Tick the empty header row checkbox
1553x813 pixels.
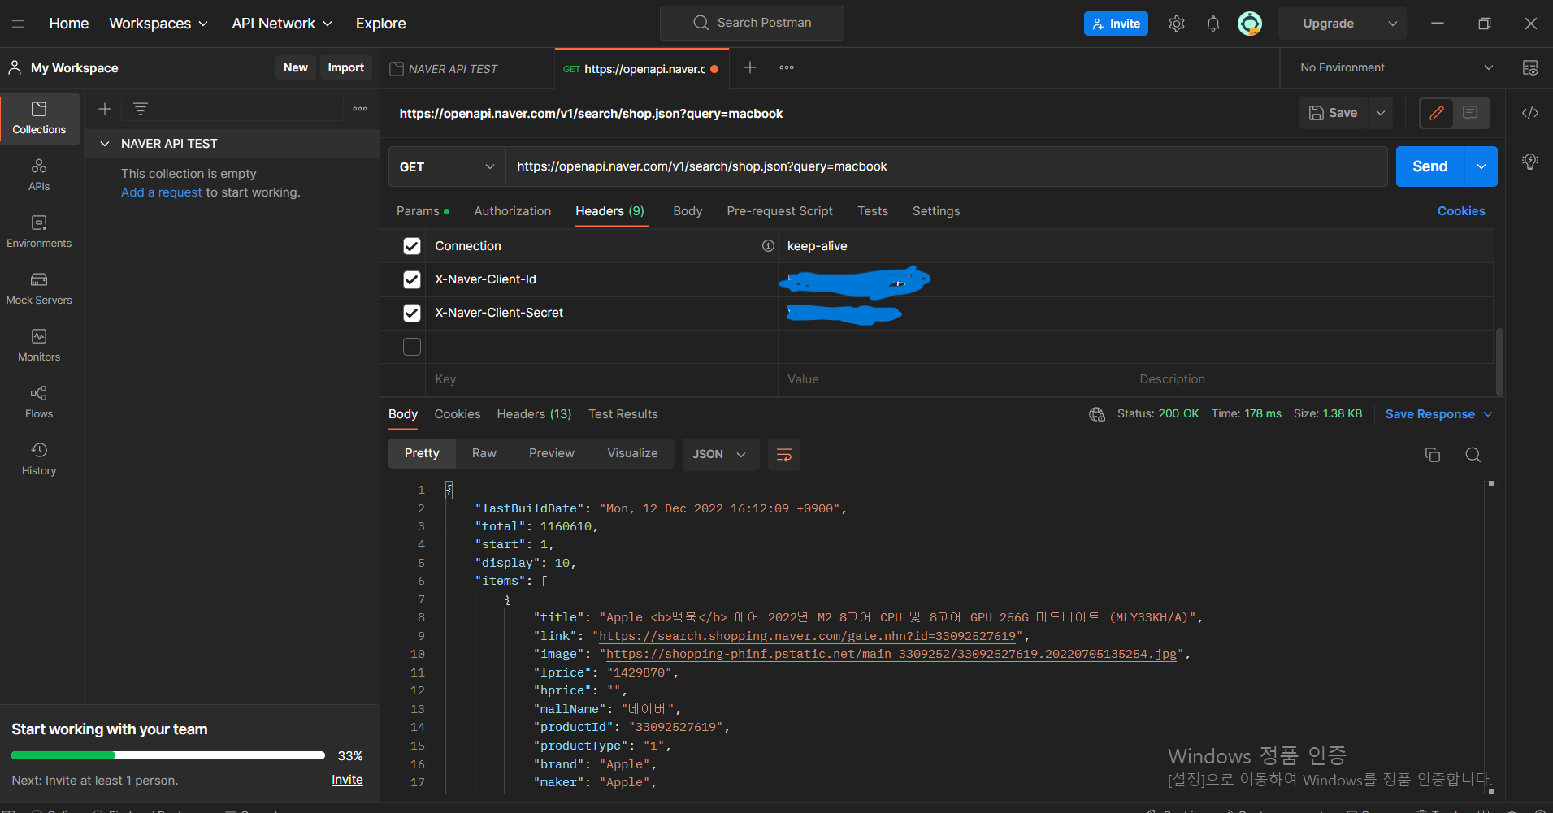click(x=412, y=347)
